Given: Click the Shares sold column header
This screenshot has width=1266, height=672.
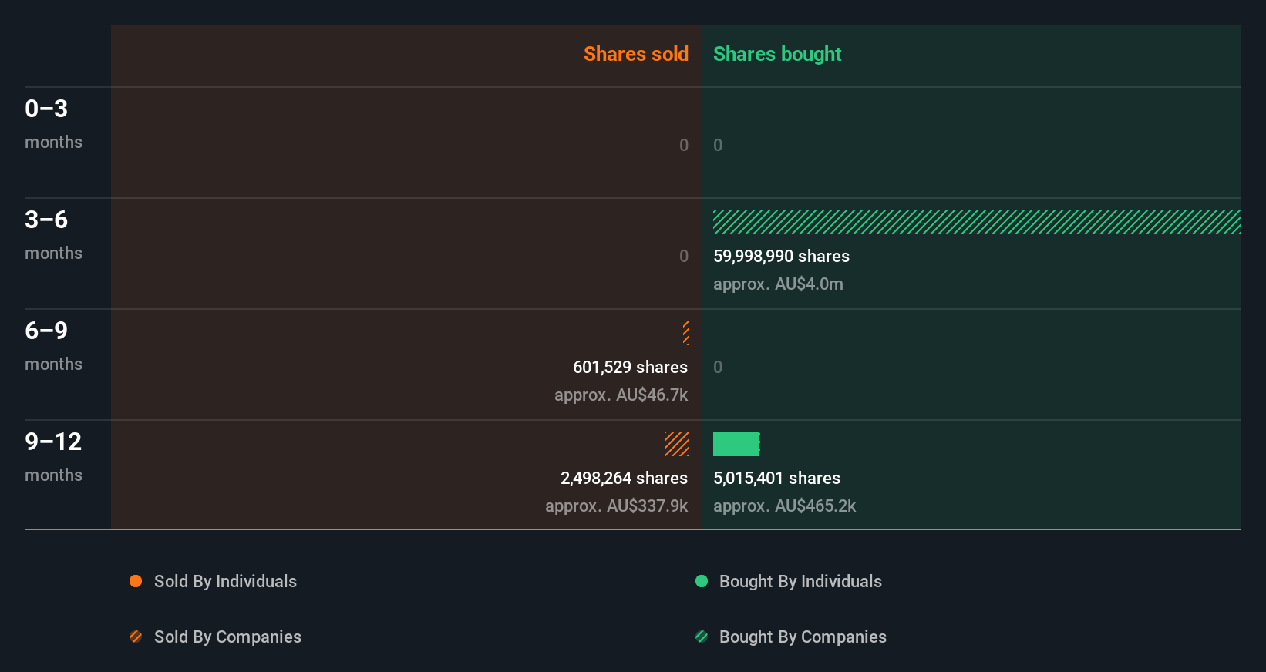Looking at the screenshot, I should coord(635,54).
